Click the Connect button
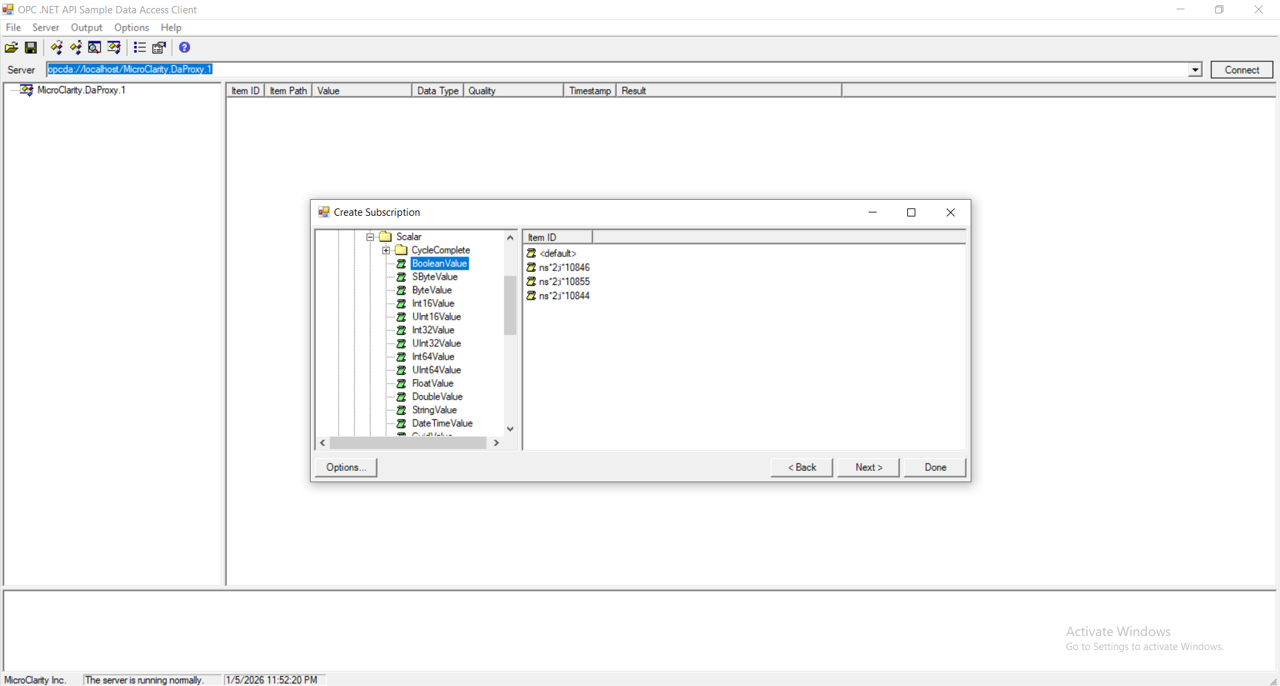This screenshot has width=1280, height=686. (x=1241, y=69)
